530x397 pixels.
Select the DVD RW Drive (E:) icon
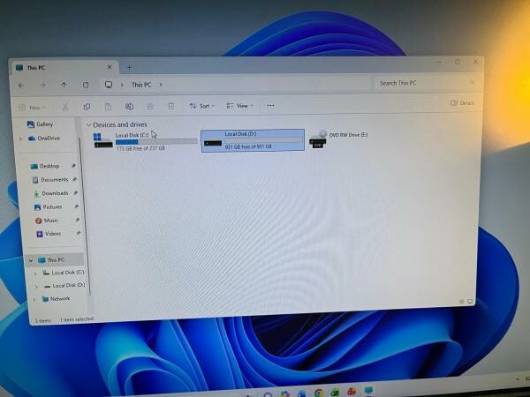tap(317, 139)
